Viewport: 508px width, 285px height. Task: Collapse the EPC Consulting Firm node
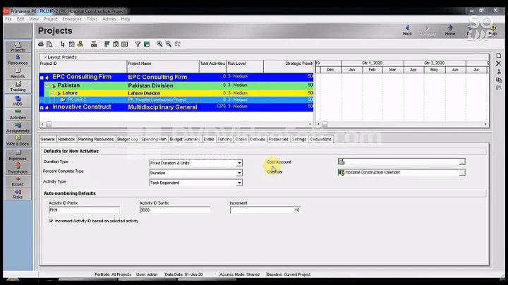(42, 78)
